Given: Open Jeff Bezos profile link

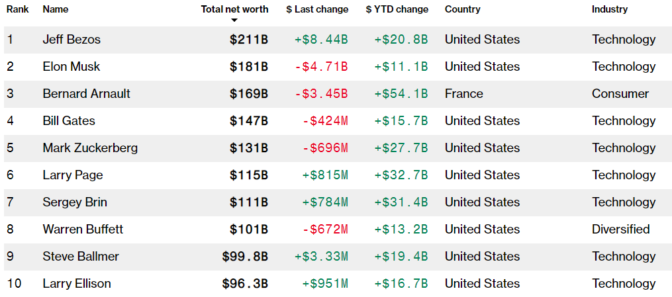Looking at the screenshot, I should point(72,40).
